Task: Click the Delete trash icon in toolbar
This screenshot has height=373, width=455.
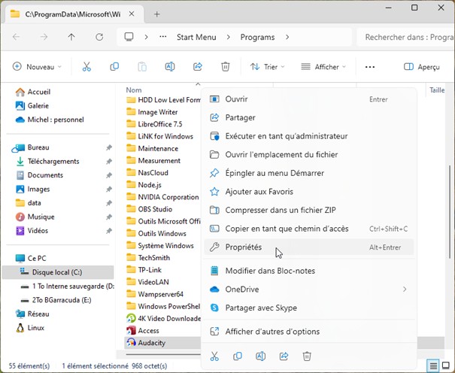Action: pos(225,67)
